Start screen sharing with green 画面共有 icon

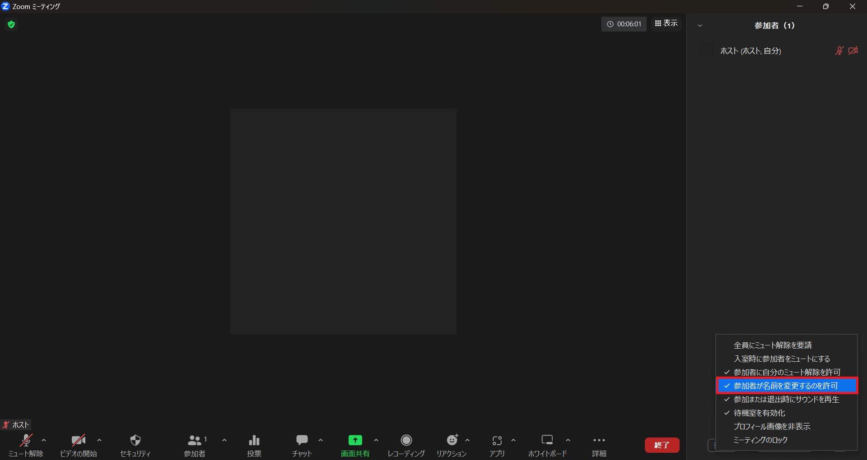(355, 441)
